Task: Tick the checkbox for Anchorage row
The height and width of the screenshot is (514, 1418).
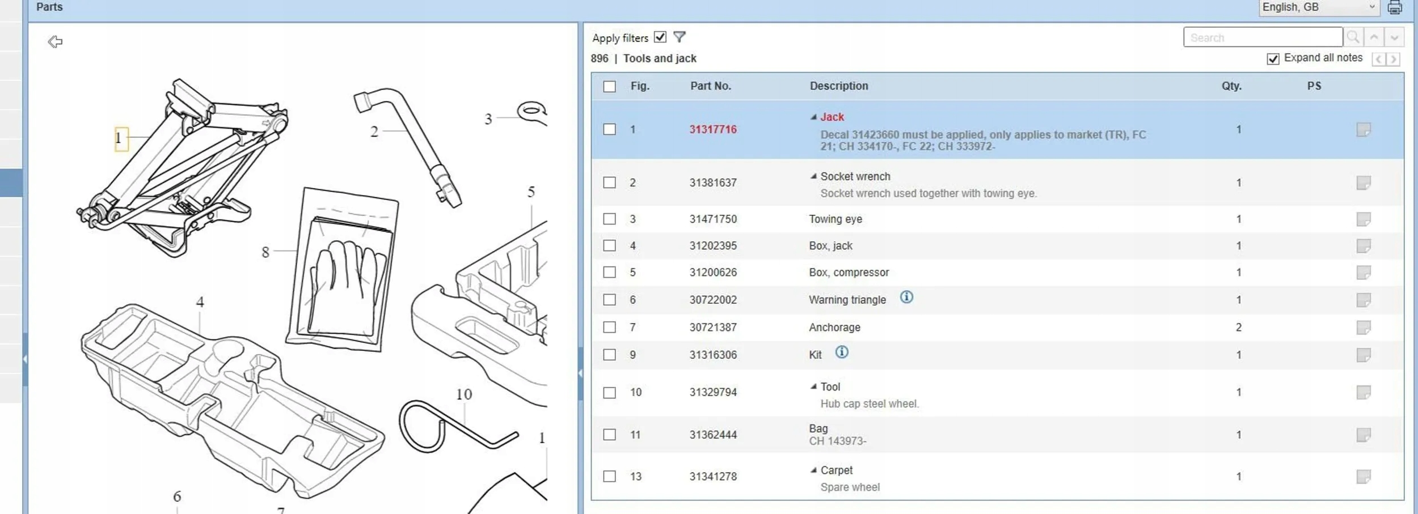Action: click(x=609, y=327)
